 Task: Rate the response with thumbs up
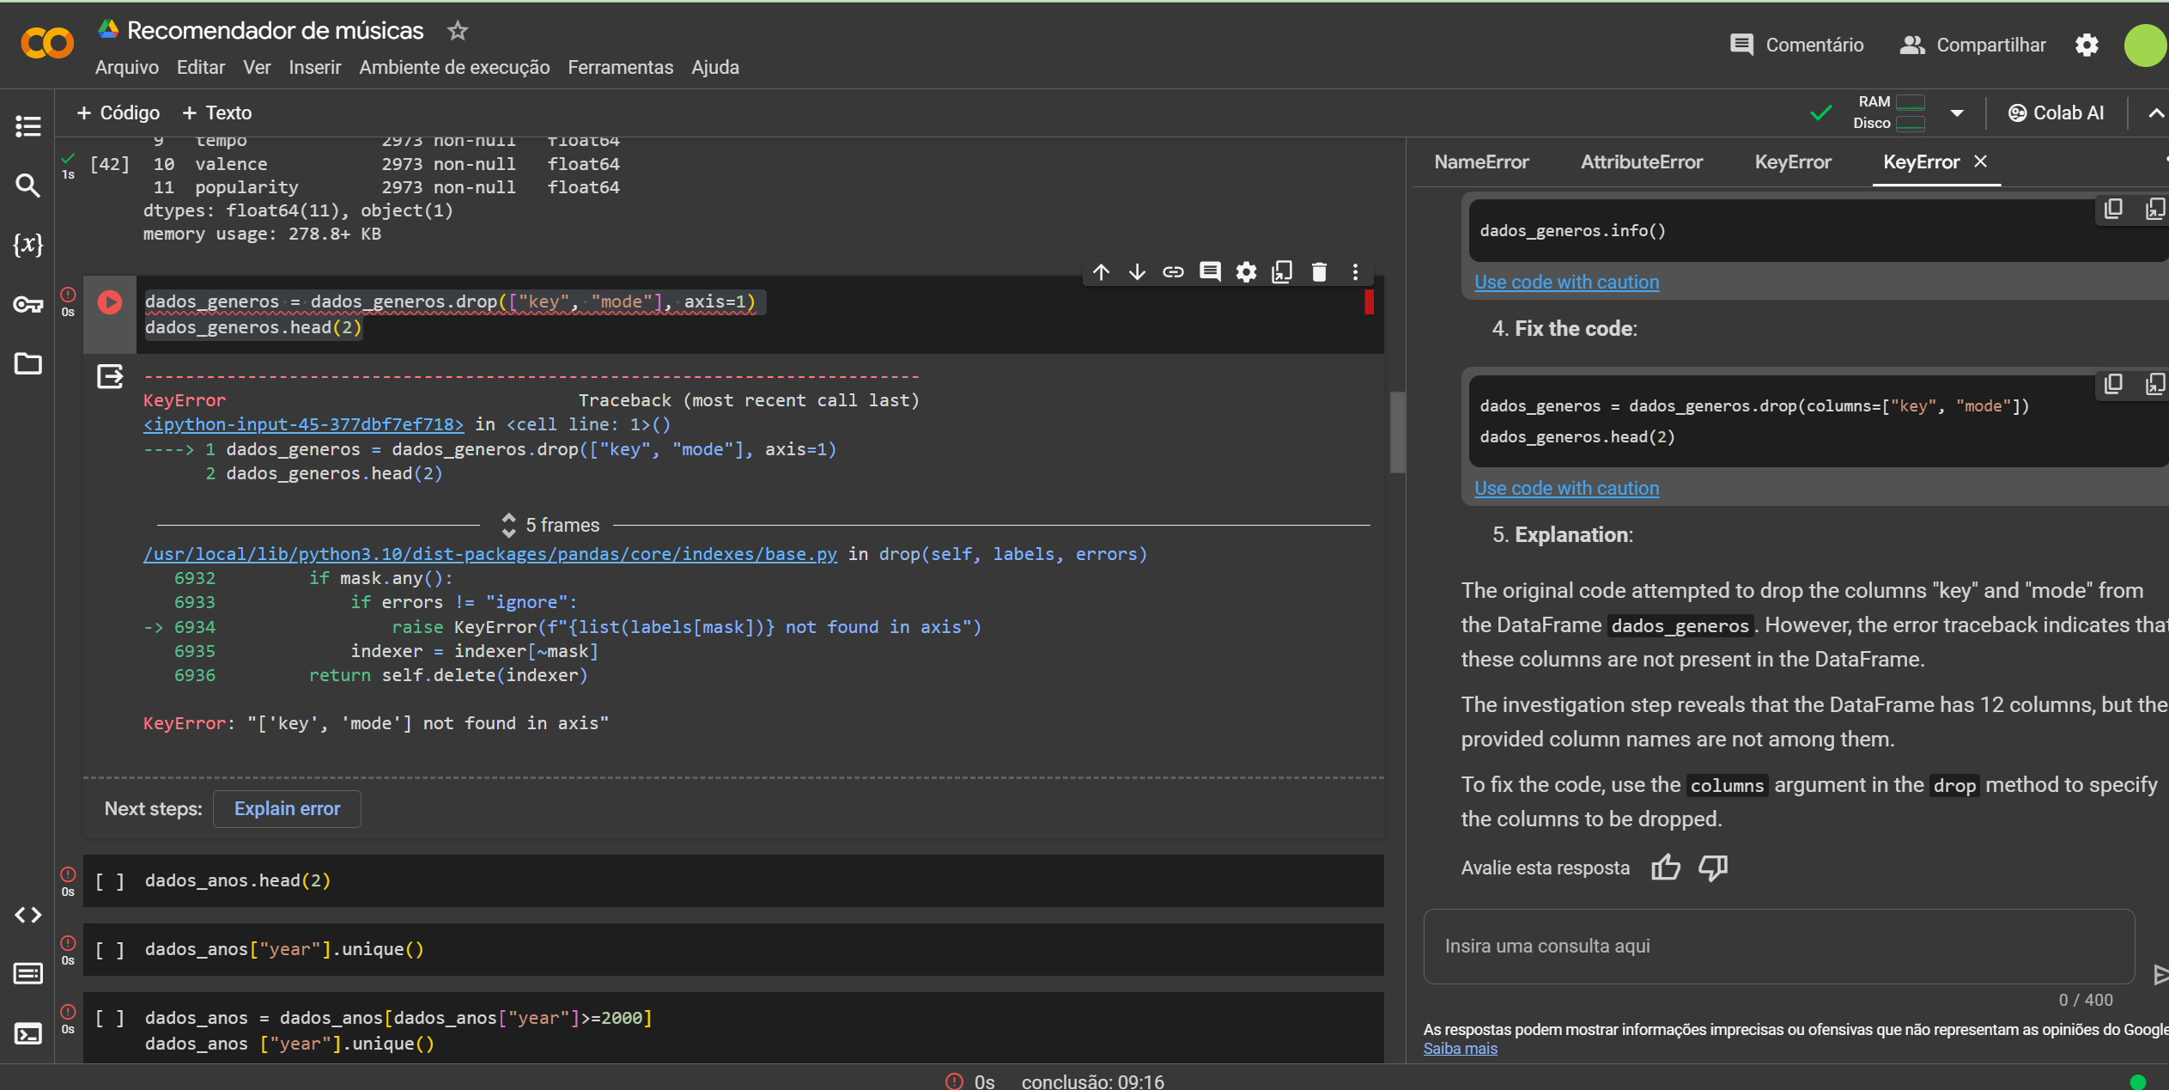[x=1666, y=868]
